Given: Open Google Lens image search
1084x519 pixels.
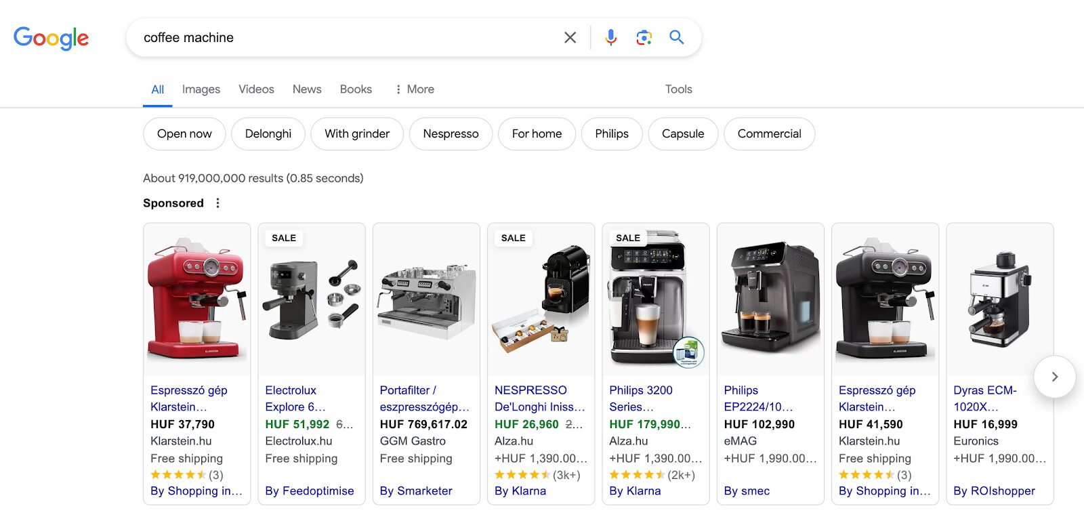Looking at the screenshot, I should (x=644, y=38).
